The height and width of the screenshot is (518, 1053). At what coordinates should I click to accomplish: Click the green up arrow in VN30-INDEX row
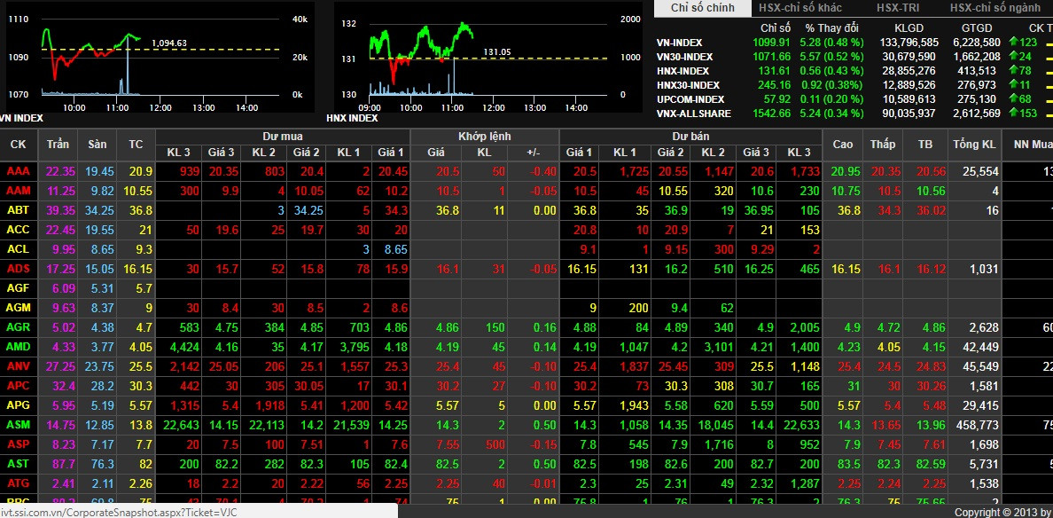tap(1014, 57)
